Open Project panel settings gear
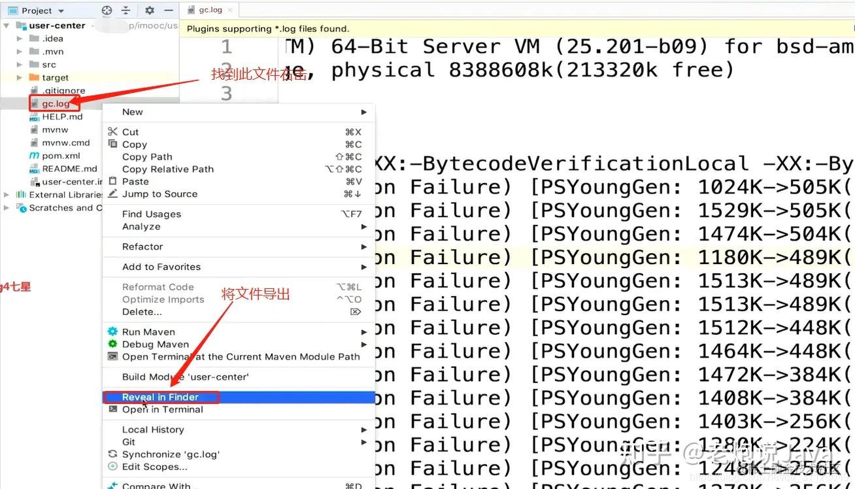This screenshot has height=489, width=855. [150, 10]
